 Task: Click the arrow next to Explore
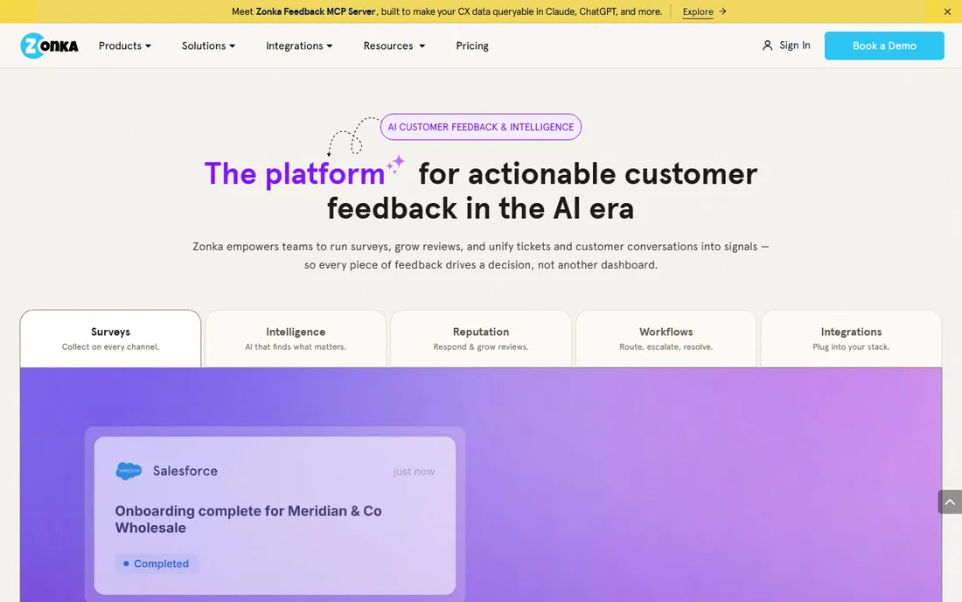click(x=722, y=11)
